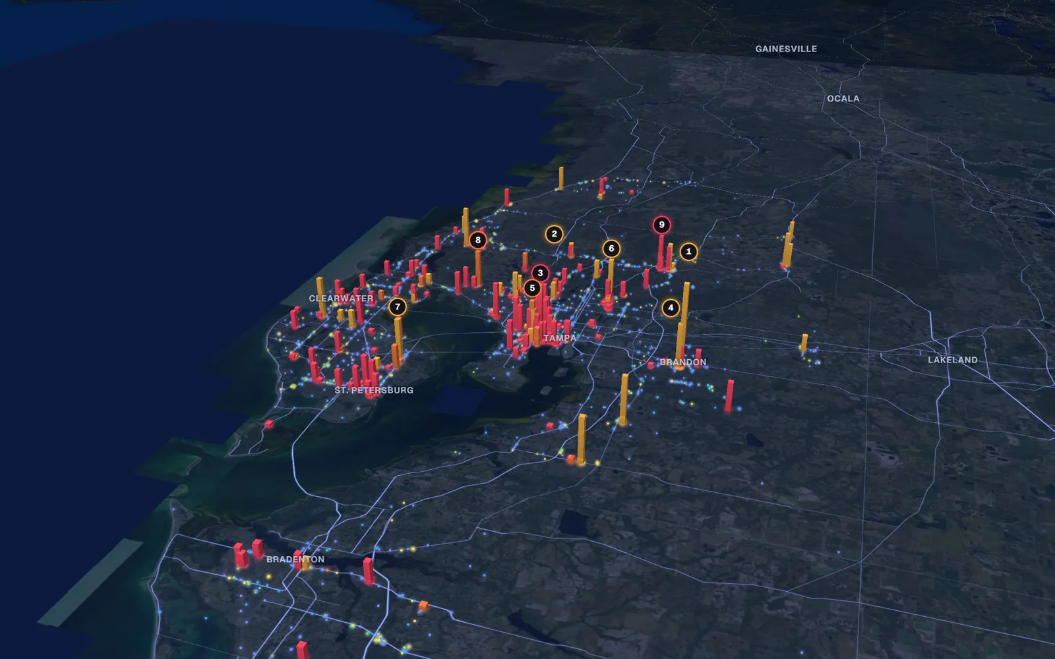Select marker number 5 over Tampa

tap(532, 288)
